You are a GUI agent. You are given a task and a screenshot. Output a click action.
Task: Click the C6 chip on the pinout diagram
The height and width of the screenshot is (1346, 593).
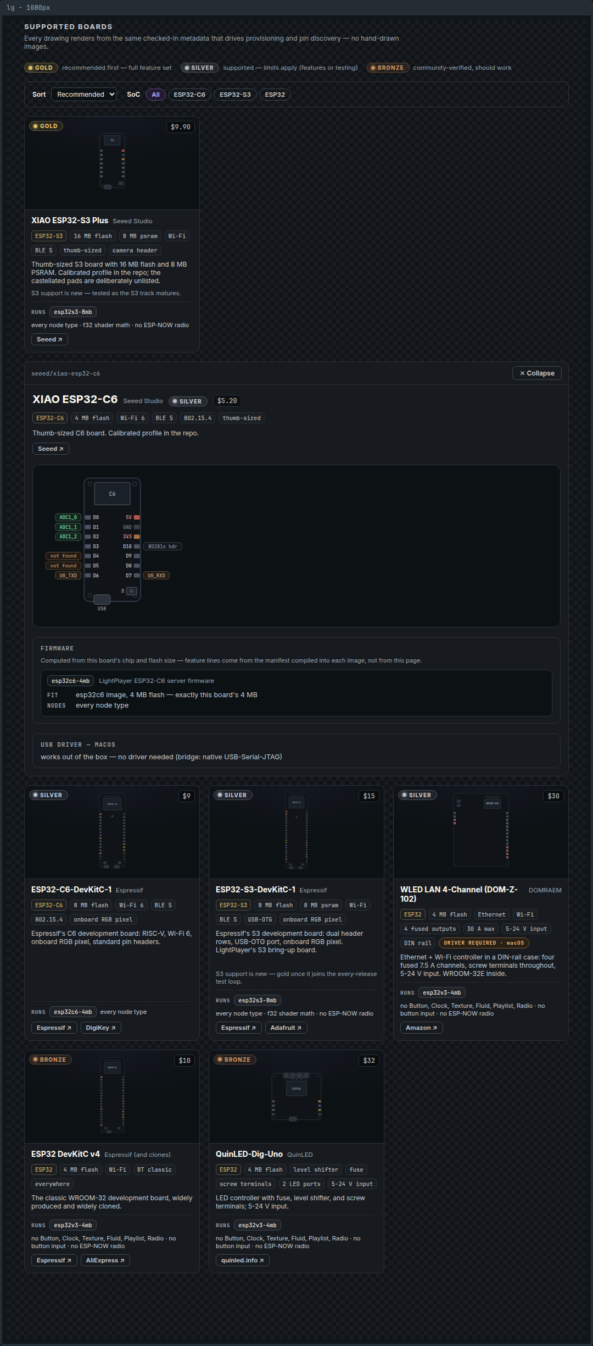click(x=112, y=494)
